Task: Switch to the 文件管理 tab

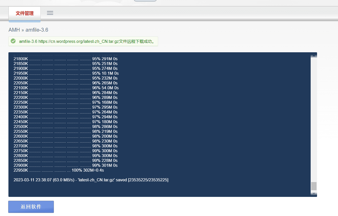Action: tap(25, 13)
